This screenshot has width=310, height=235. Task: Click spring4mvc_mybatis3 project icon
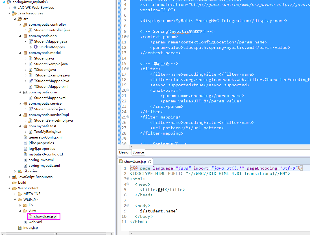[9, 2]
